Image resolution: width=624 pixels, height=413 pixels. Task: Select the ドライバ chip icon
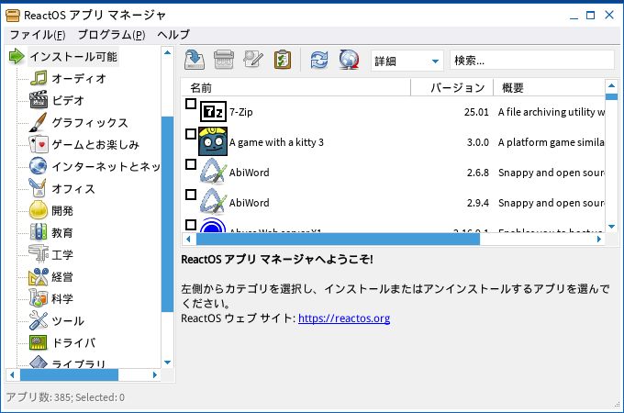pyautogui.click(x=39, y=342)
